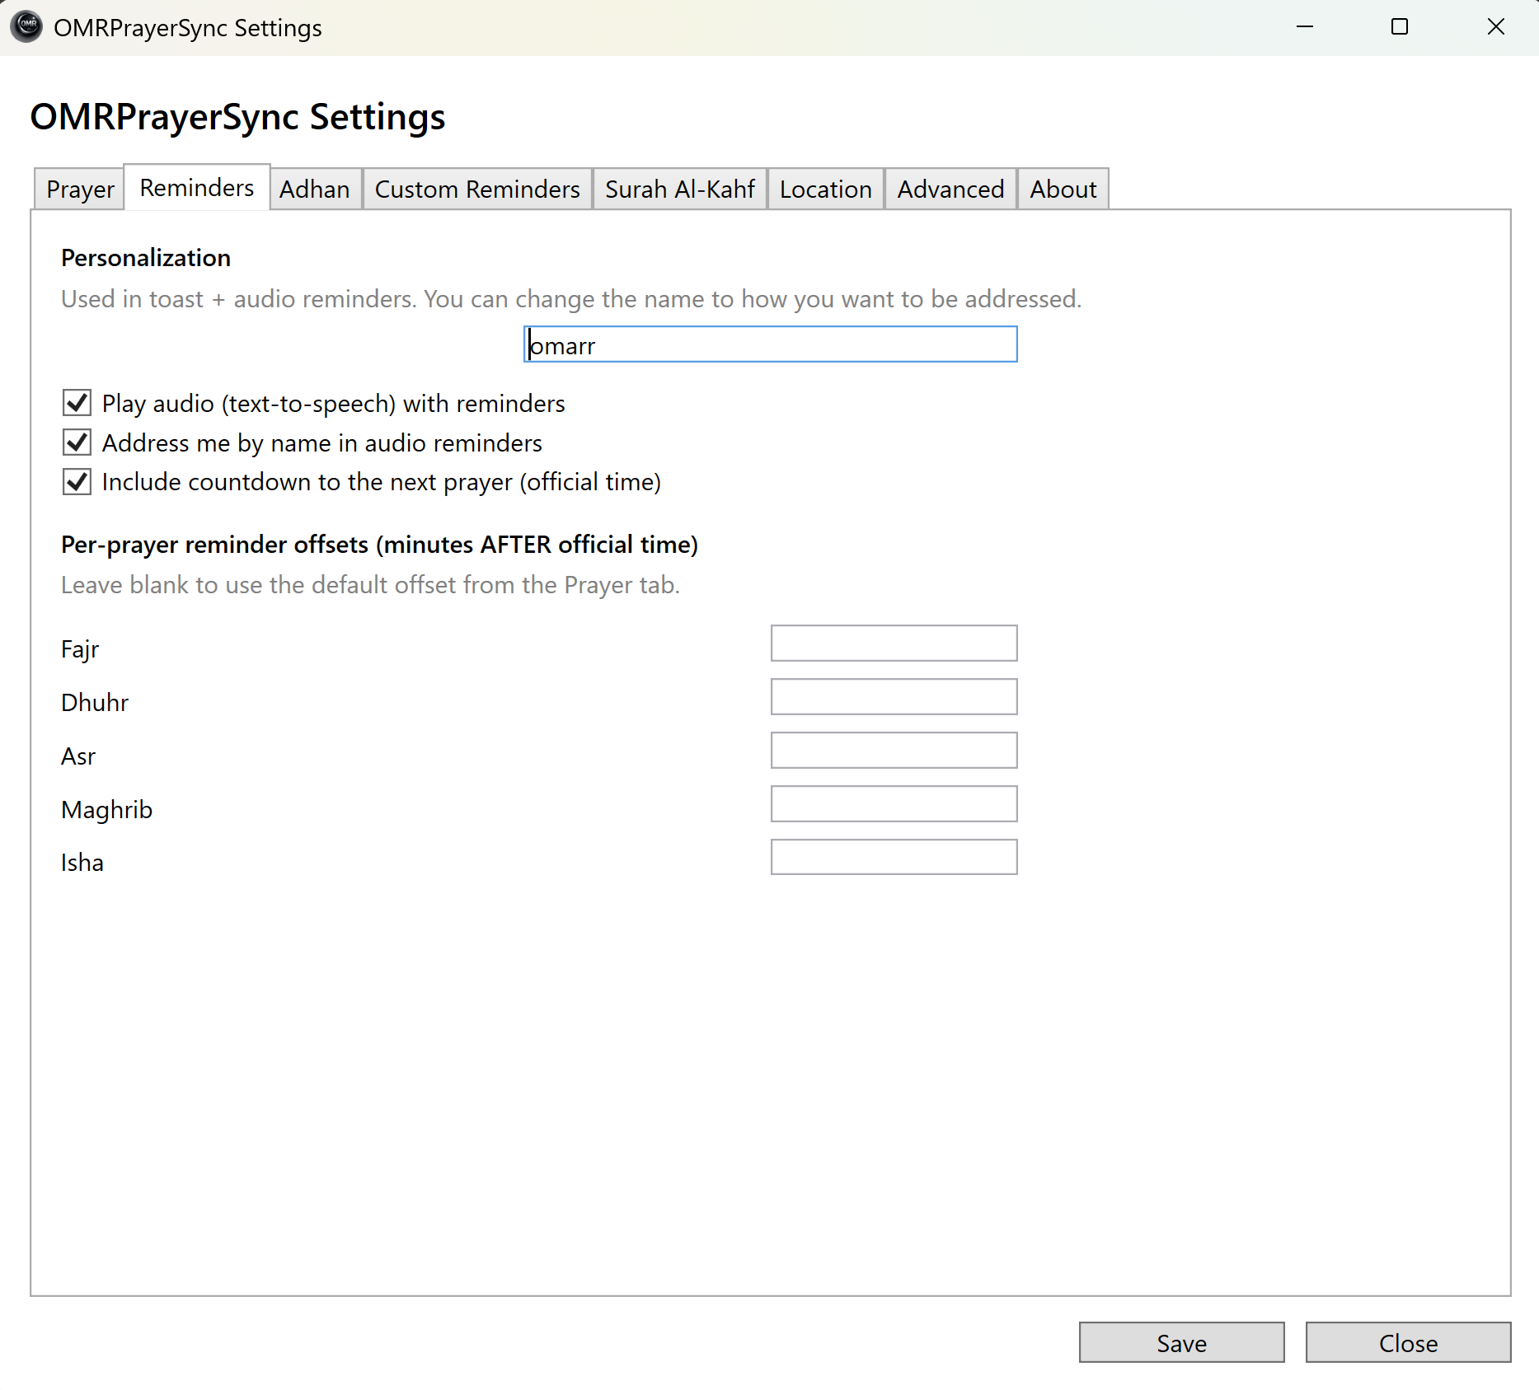The image size is (1539, 1390).
Task: Switch to the Location tab
Action: pyautogui.click(x=826, y=190)
